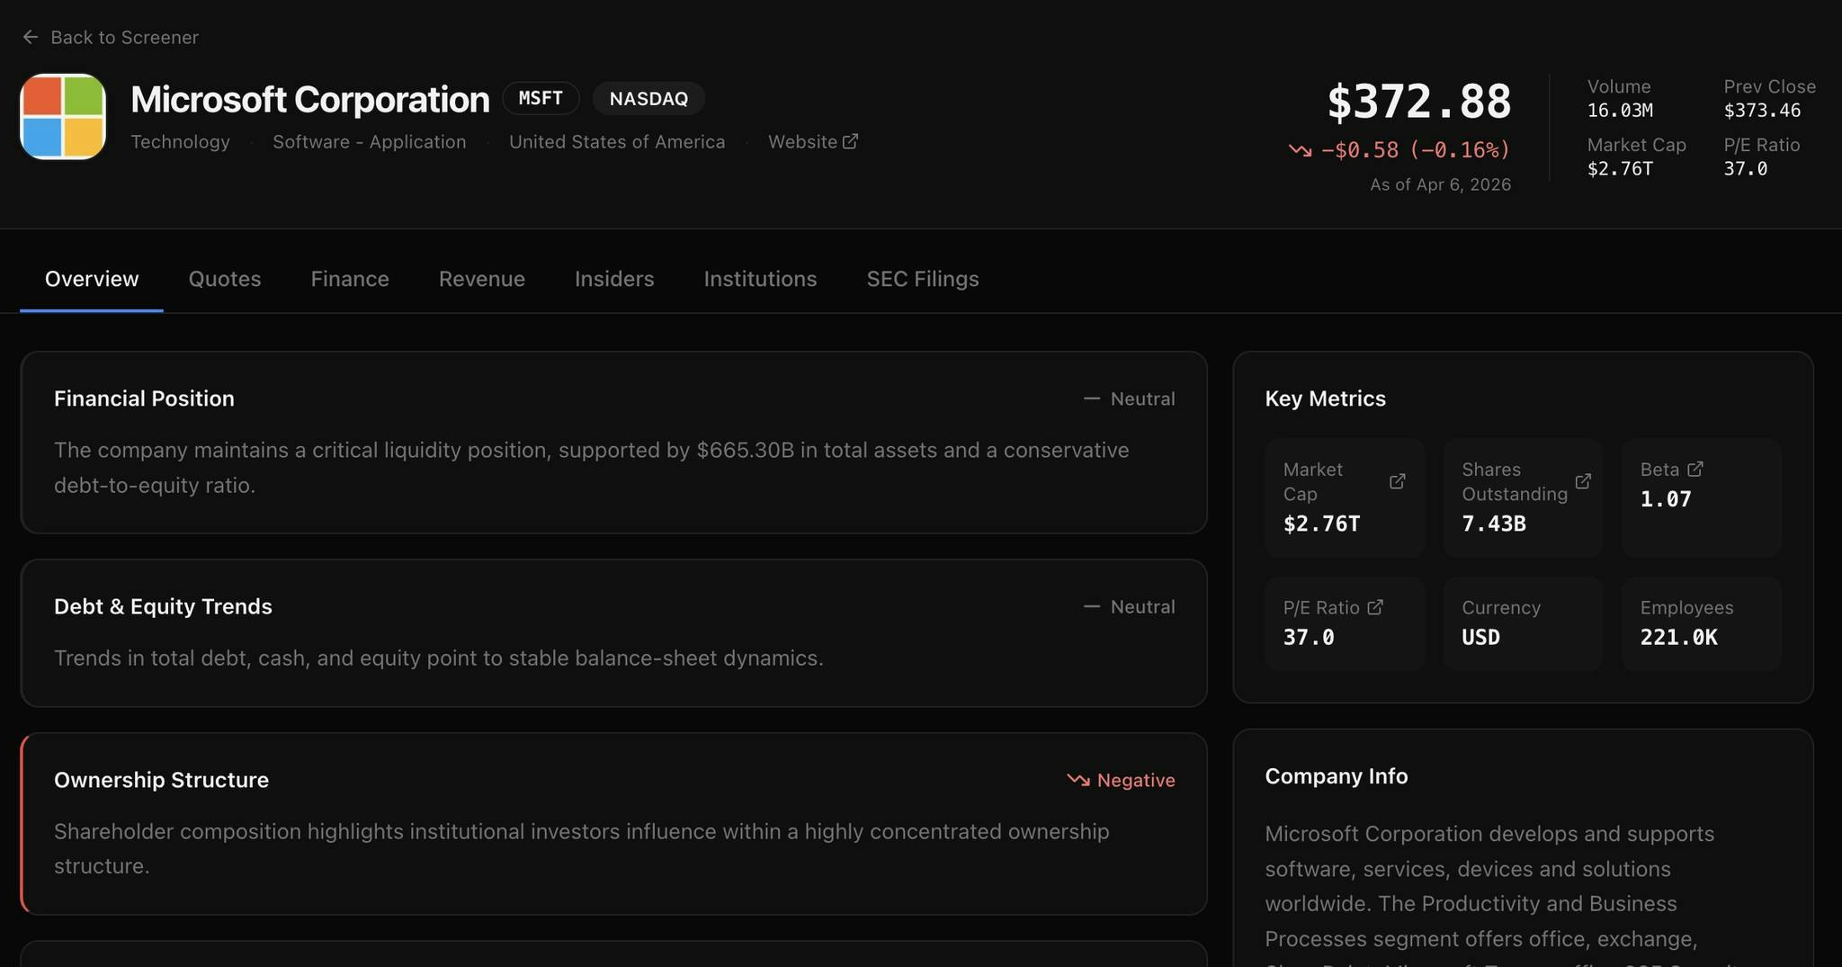Go back to Screener link
Screen dimensions: 1842x967
click(x=111, y=37)
